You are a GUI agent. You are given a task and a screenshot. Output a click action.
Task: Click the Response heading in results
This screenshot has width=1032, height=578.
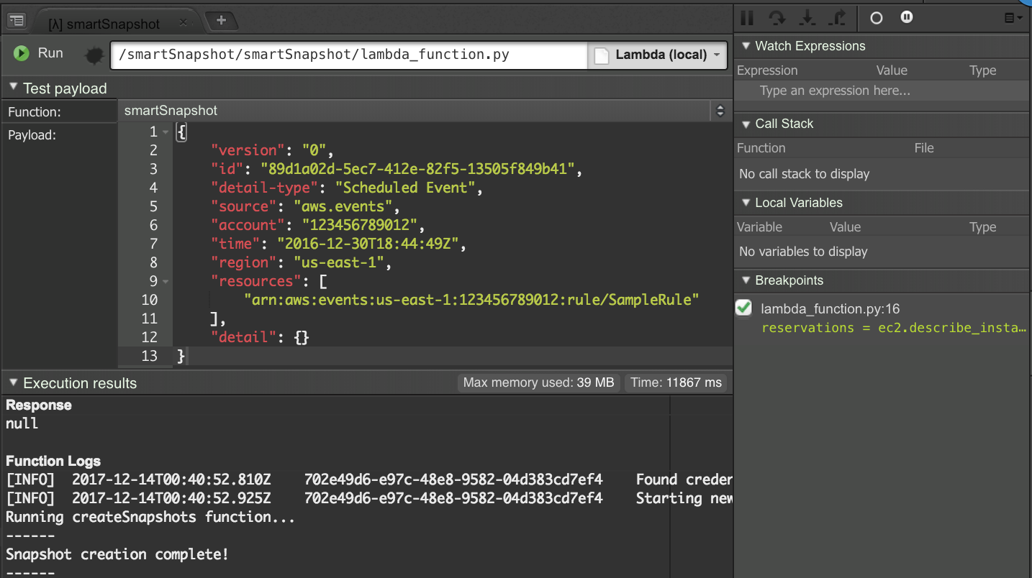pyautogui.click(x=39, y=405)
